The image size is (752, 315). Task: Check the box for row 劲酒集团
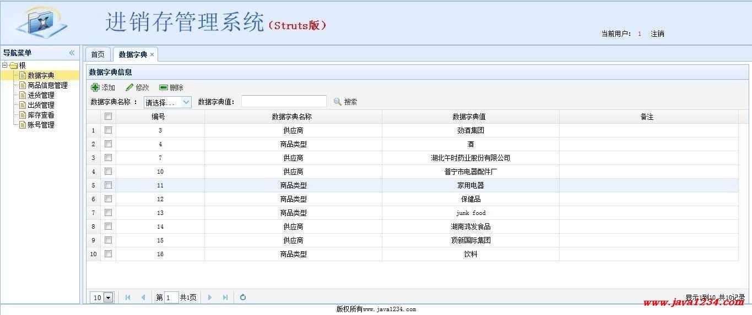pos(109,130)
